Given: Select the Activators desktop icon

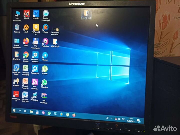Looking at the screenshot, I should click(16, 82).
